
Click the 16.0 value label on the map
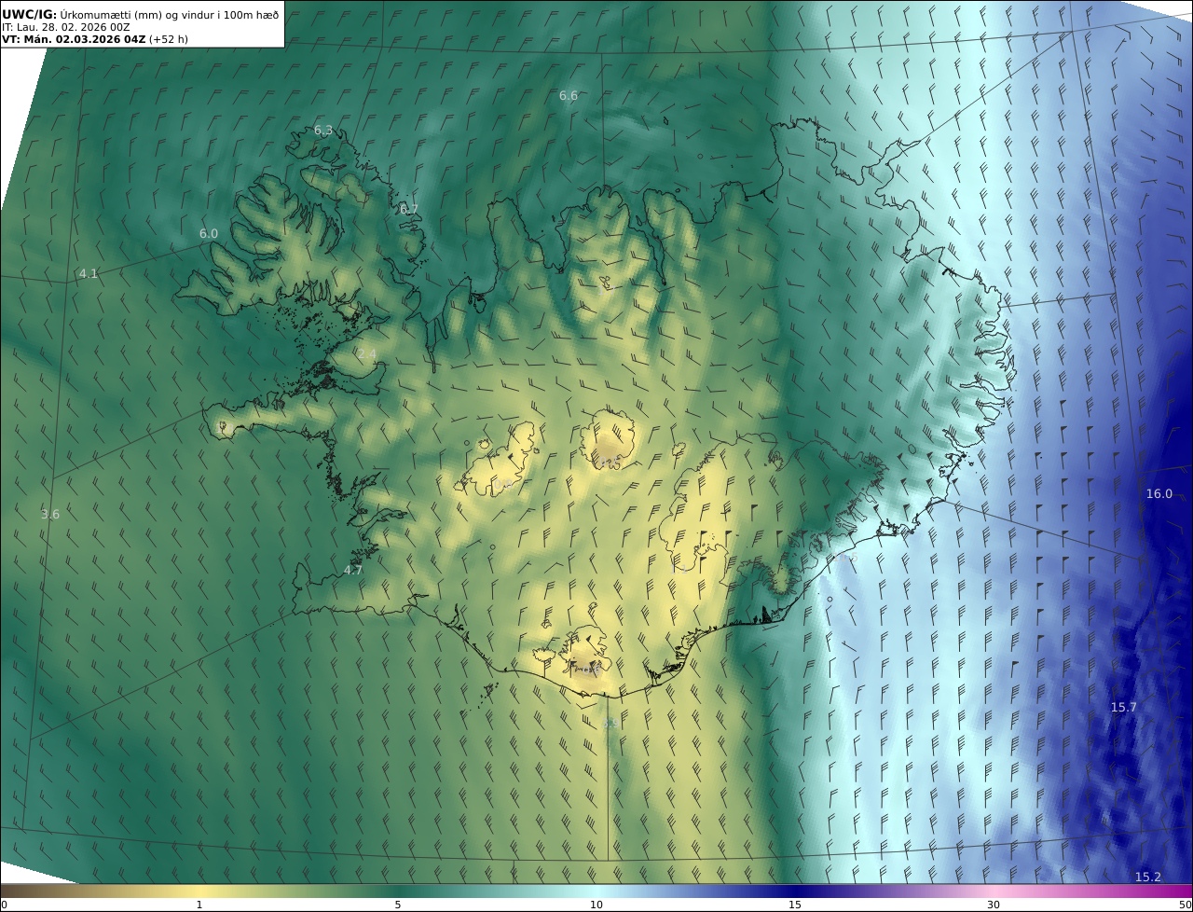tap(1159, 493)
